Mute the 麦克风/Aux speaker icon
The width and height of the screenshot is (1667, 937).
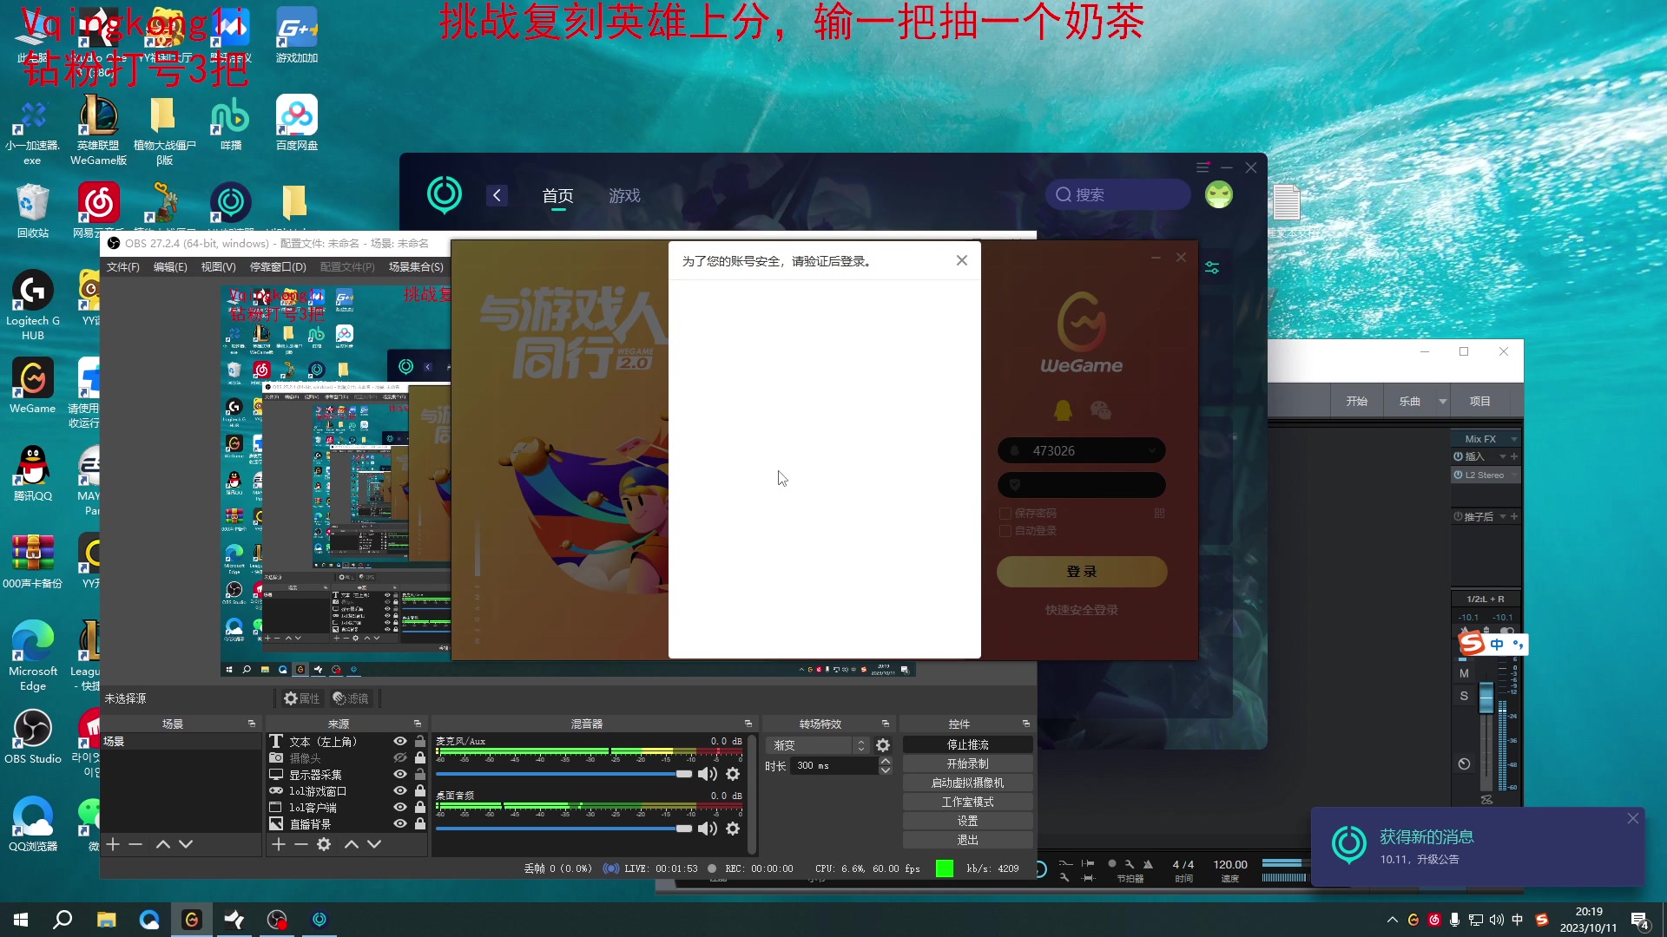(708, 774)
